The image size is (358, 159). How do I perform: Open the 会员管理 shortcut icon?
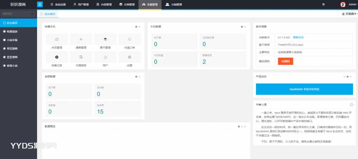(x=57, y=39)
